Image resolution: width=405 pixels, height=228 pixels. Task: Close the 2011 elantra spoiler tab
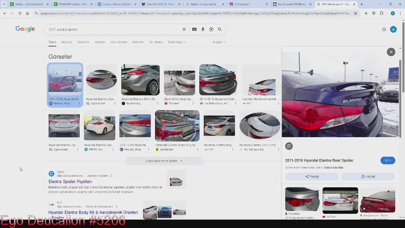tap(354, 4)
